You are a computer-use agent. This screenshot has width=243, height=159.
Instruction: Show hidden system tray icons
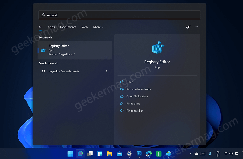pyautogui.click(x=191, y=153)
